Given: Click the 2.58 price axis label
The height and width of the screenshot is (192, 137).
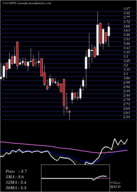Looking at the screenshot, I should (x=127, y=117).
